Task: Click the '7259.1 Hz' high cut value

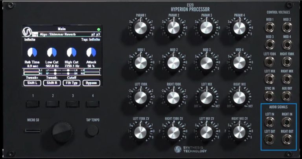Action: [72, 66]
